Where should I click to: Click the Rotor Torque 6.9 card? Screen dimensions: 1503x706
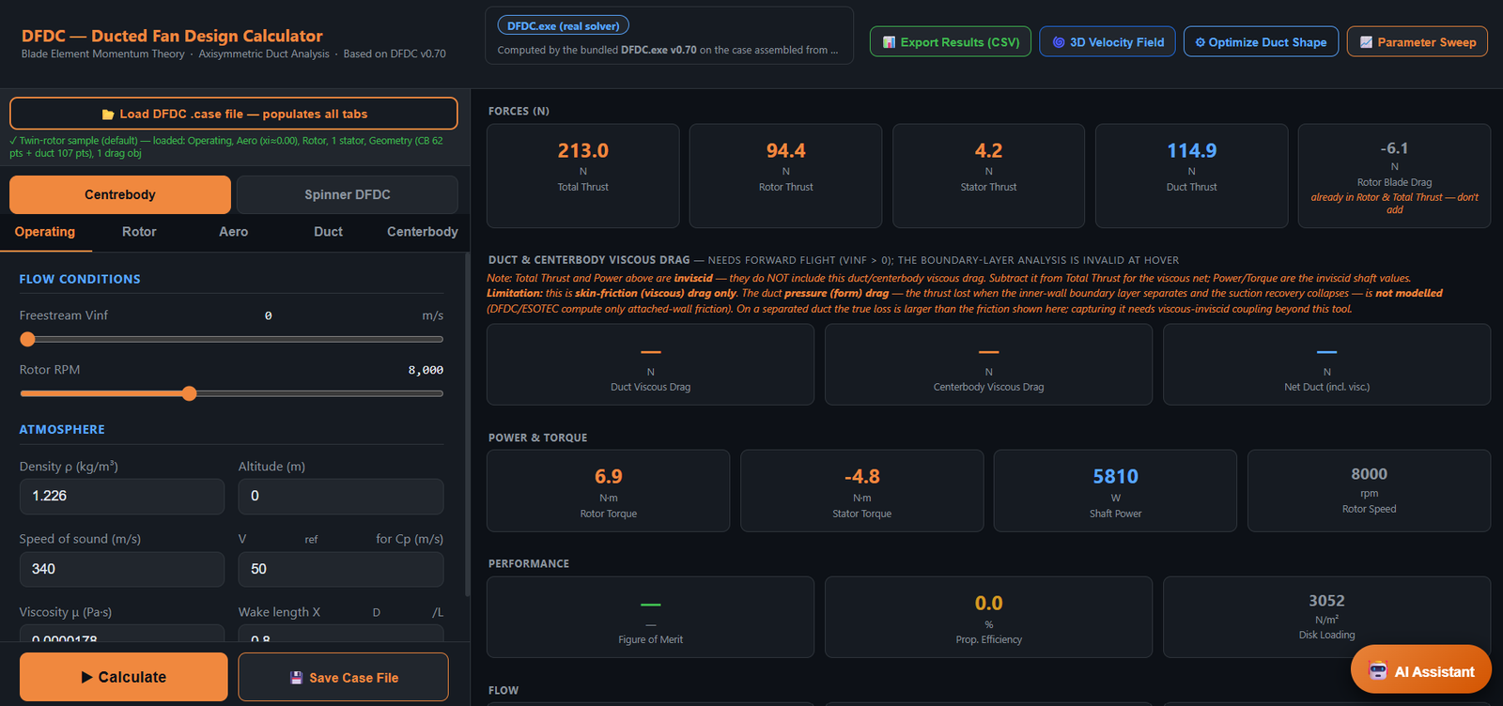pyautogui.click(x=609, y=491)
